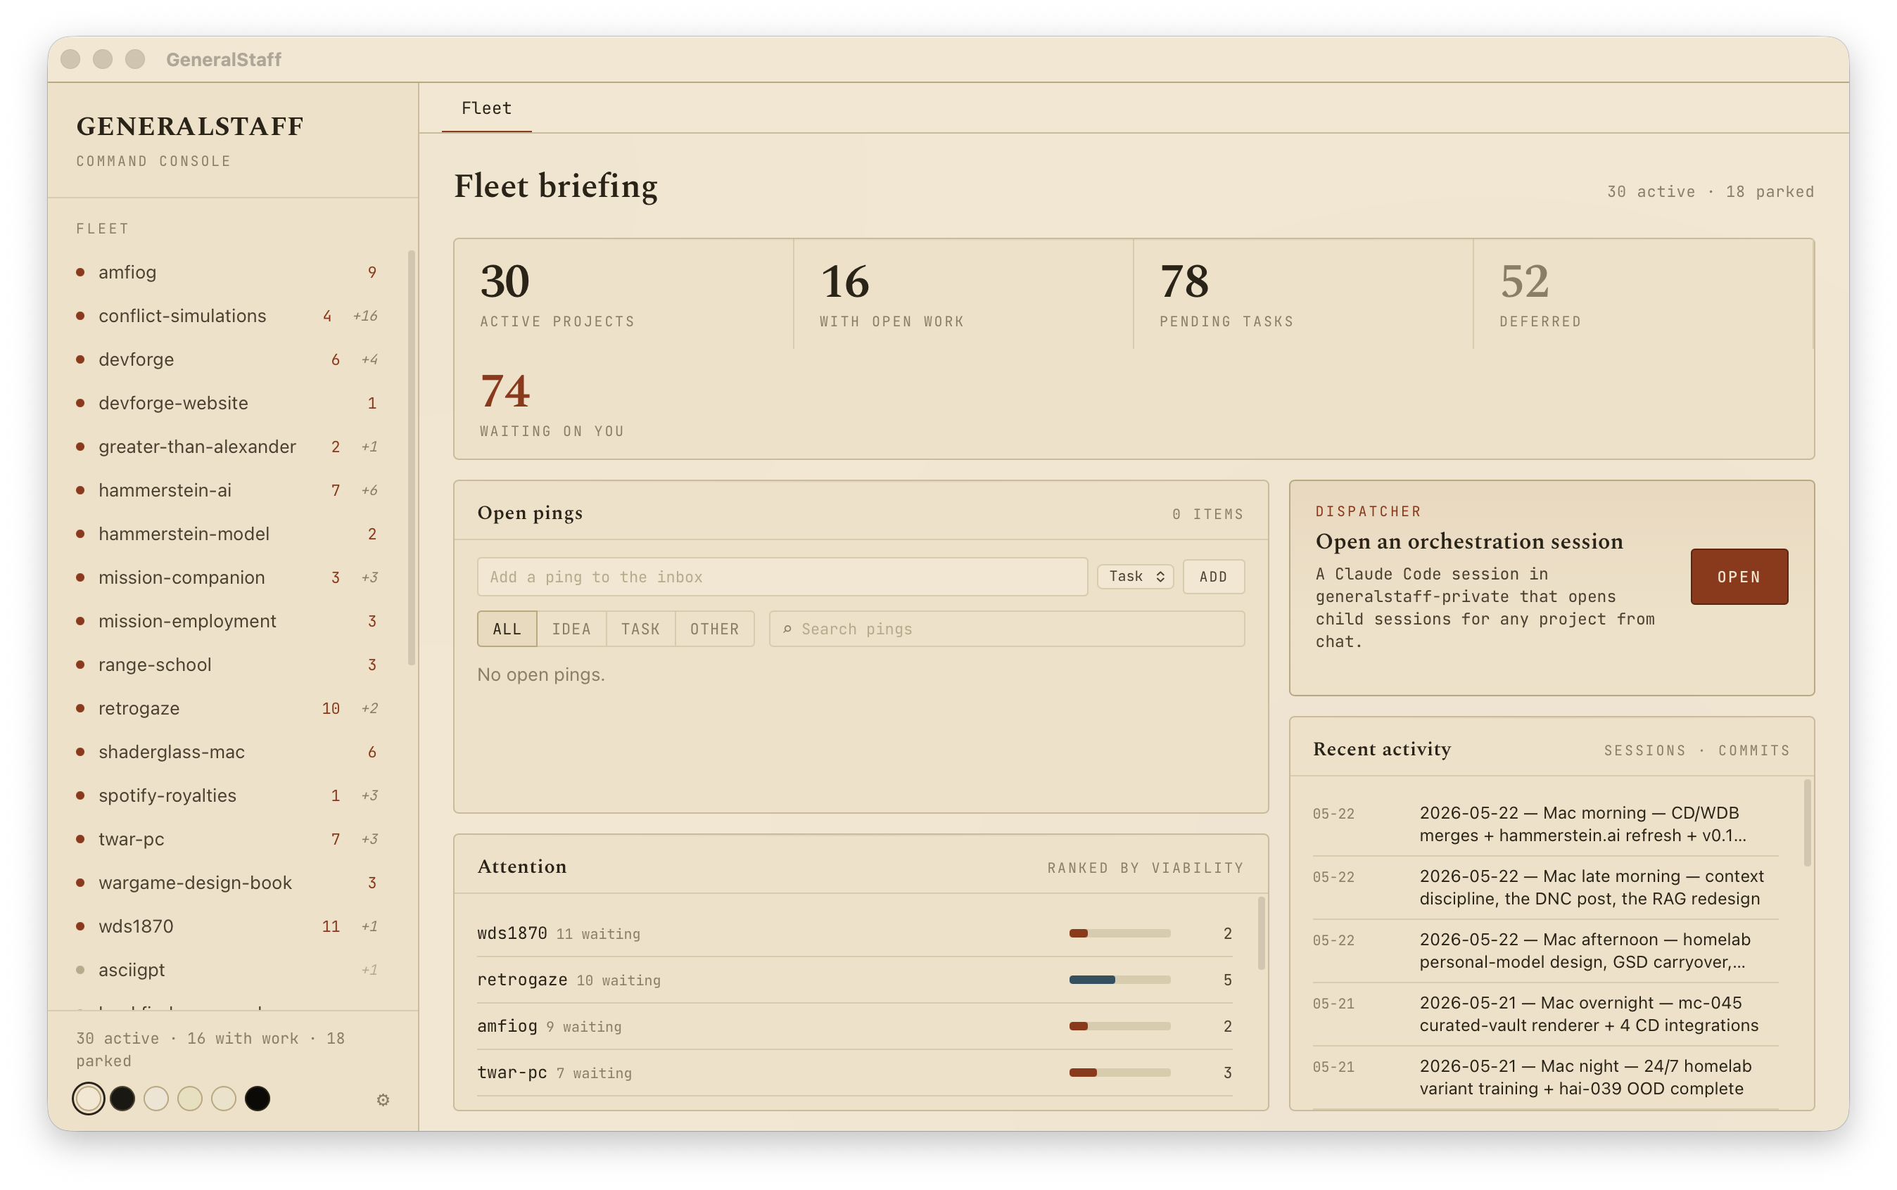Open mission-employment project

click(x=227, y=621)
